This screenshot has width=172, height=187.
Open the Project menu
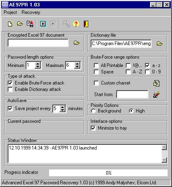coord(10,12)
